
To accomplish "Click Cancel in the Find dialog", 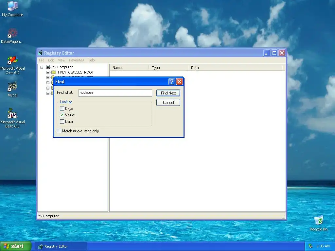I will [x=168, y=102].
